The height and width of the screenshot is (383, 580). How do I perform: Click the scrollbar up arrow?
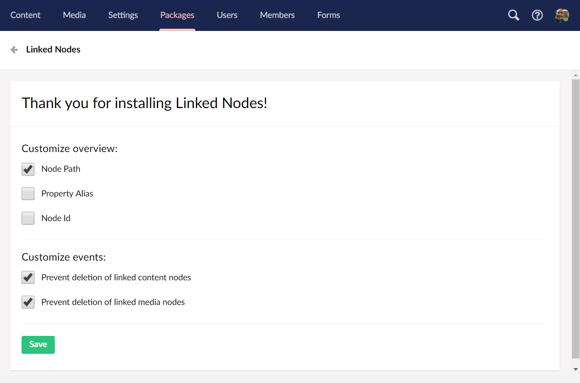point(576,74)
